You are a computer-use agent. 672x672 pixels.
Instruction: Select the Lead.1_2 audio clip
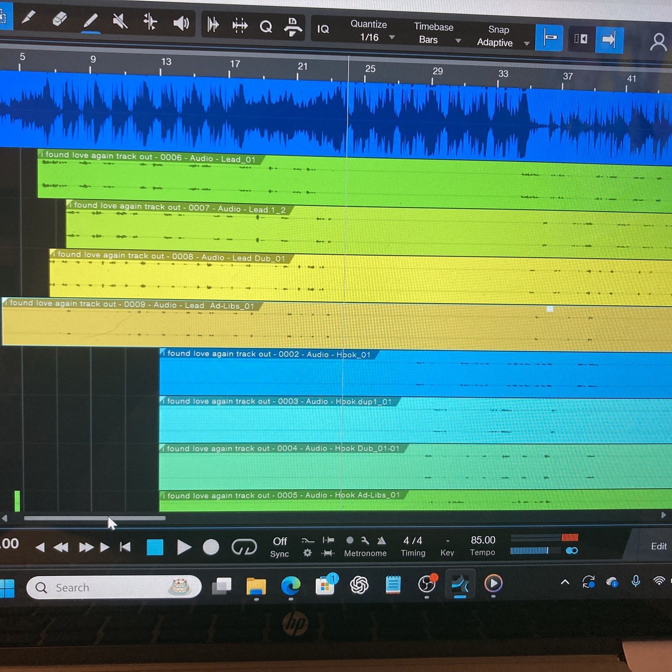tap(369, 229)
